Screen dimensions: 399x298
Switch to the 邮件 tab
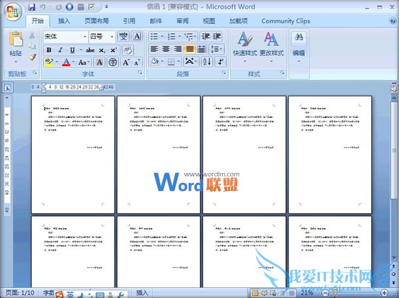coord(156,21)
